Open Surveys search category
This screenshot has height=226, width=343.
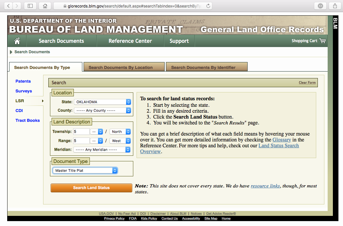pyautogui.click(x=24, y=91)
